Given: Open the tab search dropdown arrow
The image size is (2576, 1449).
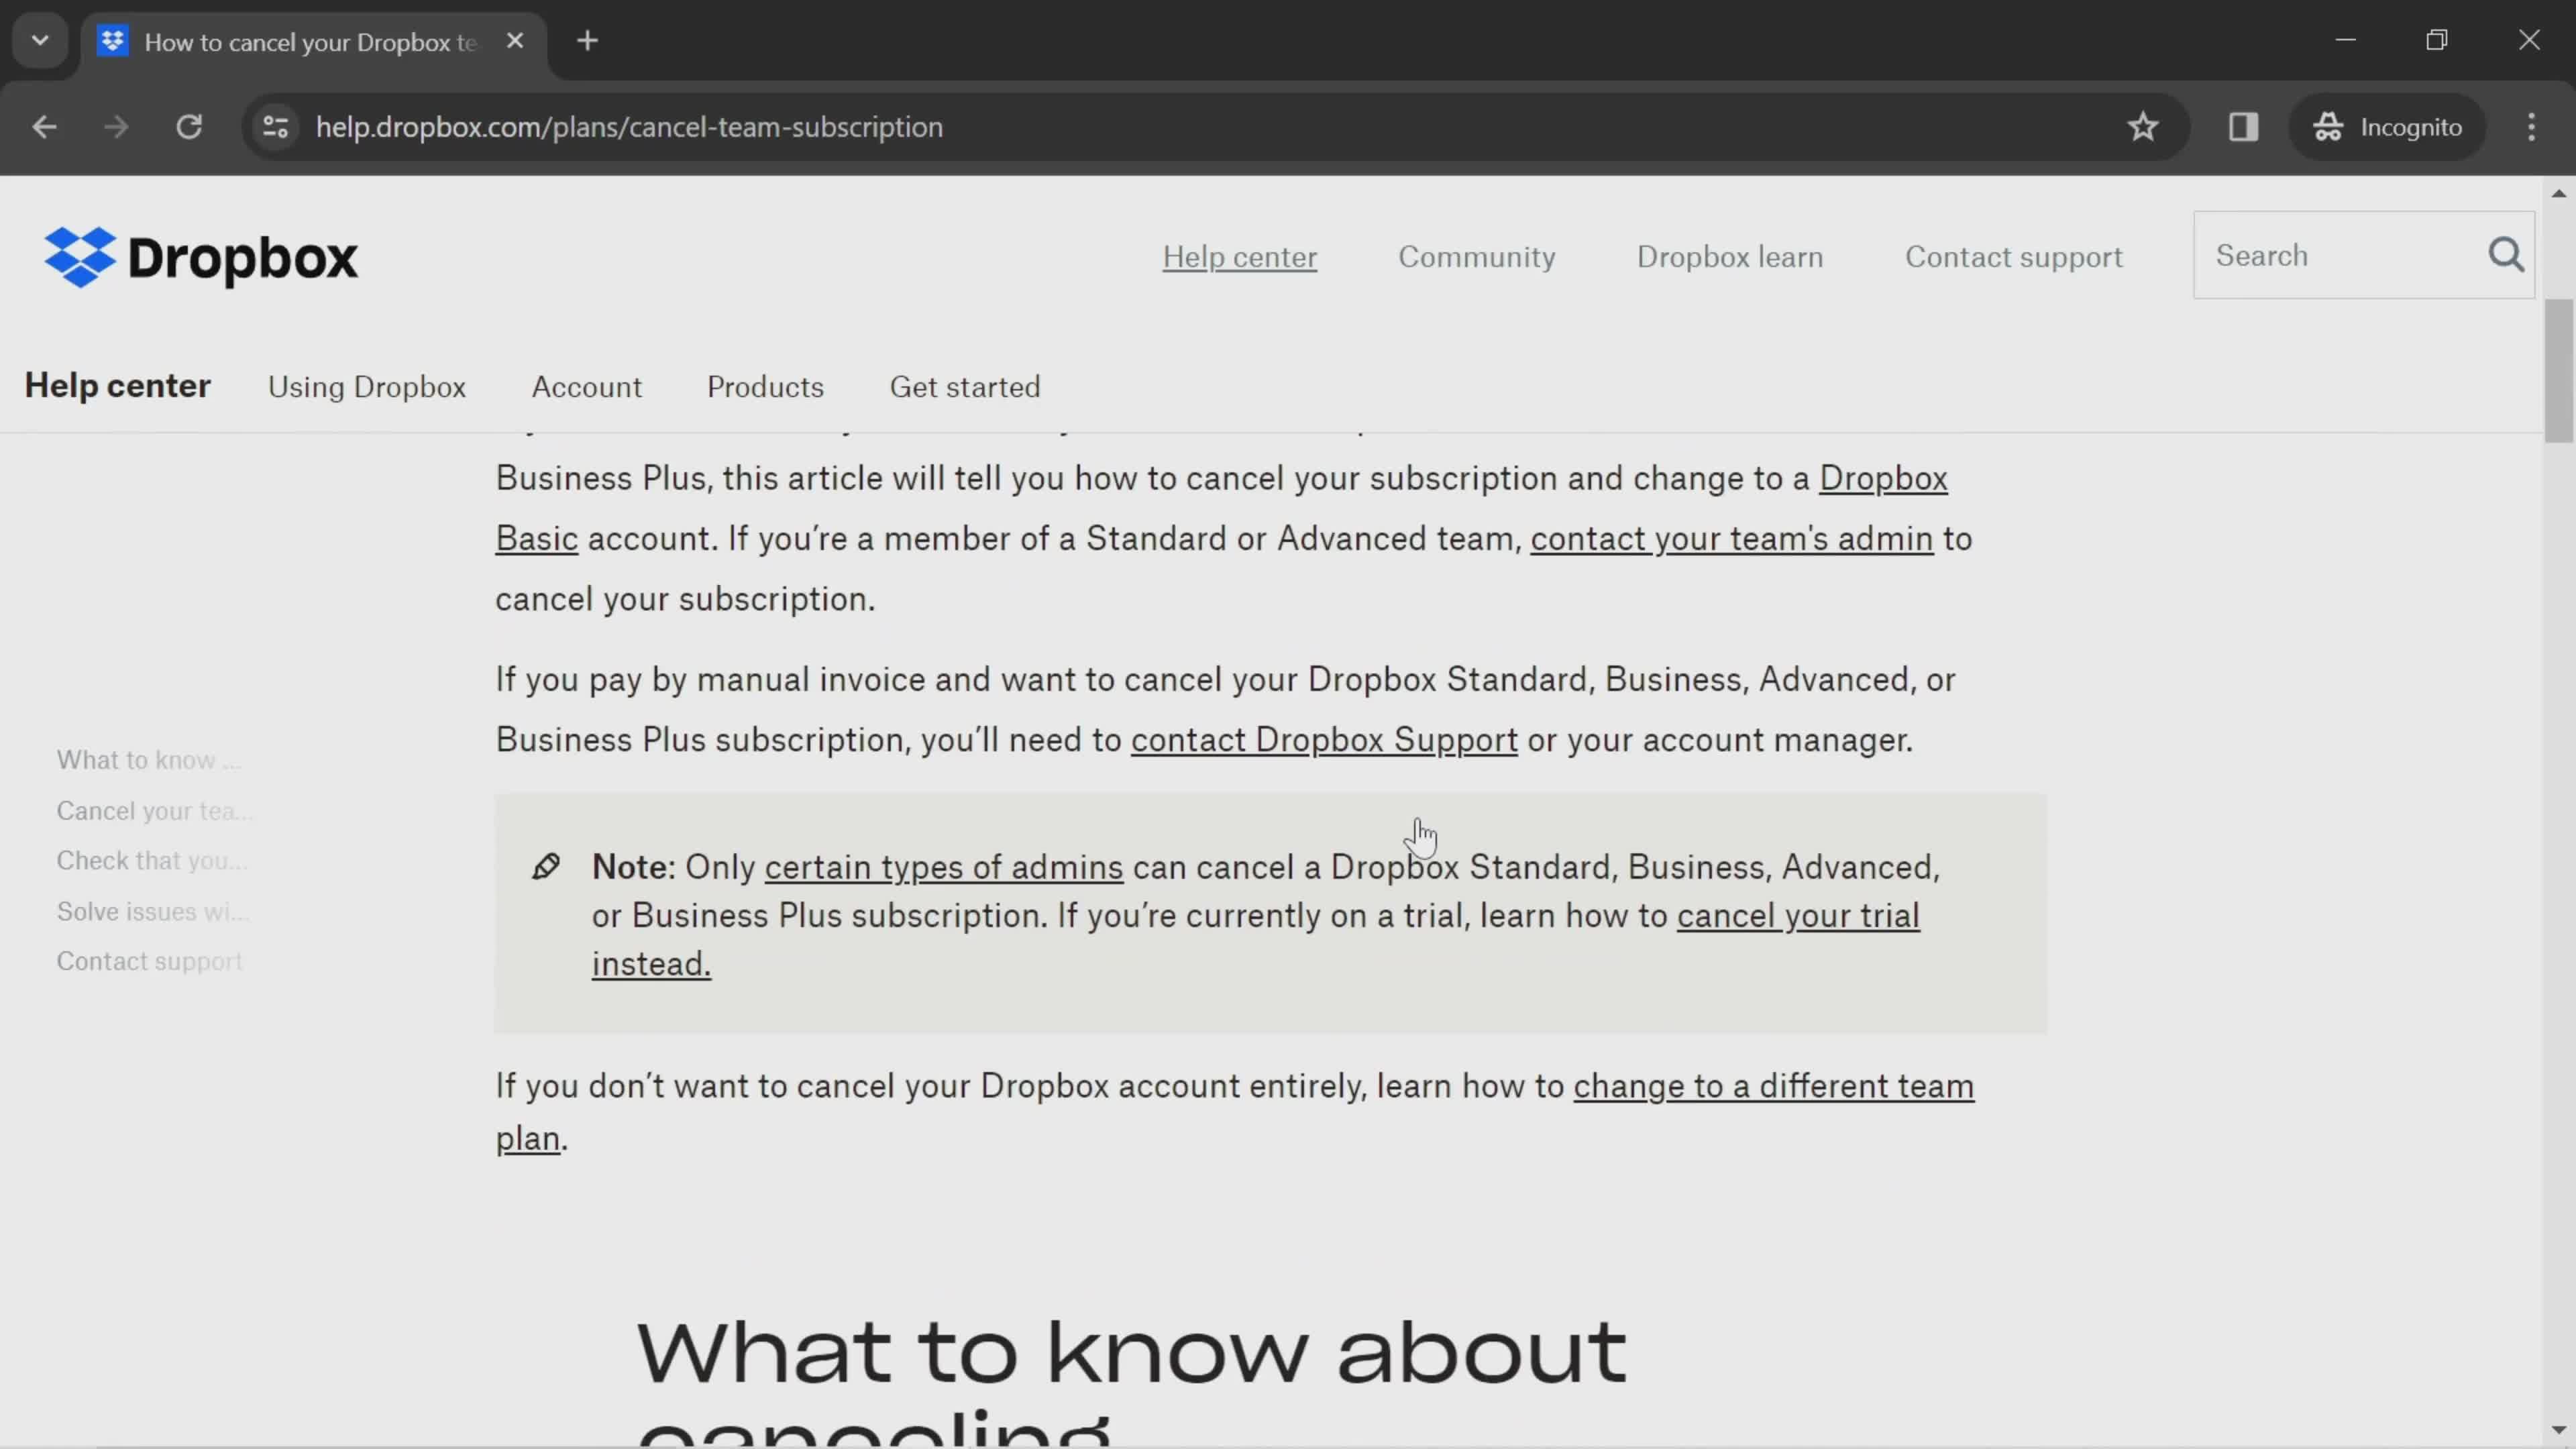Looking at the screenshot, I should pyautogui.click(x=40, y=41).
